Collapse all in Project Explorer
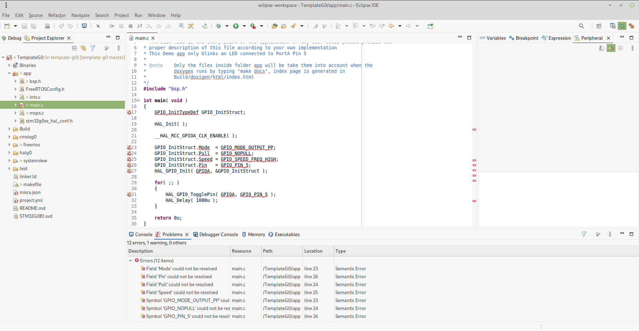The width and height of the screenshot is (639, 331). [74, 48]
